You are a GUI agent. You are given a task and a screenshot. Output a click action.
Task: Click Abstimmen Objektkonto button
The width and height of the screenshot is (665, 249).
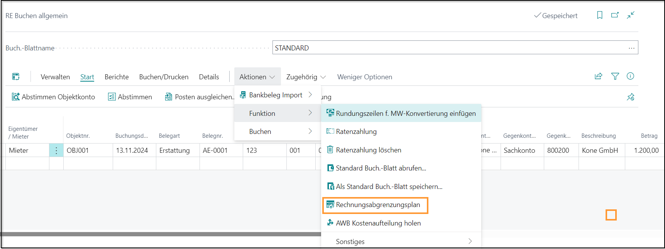coord(54,97)
